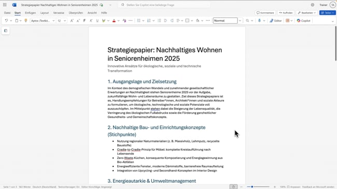Screen dimensions: 337x189
Task: Toggle underline formatting
Action: click(x=97, y=21)
